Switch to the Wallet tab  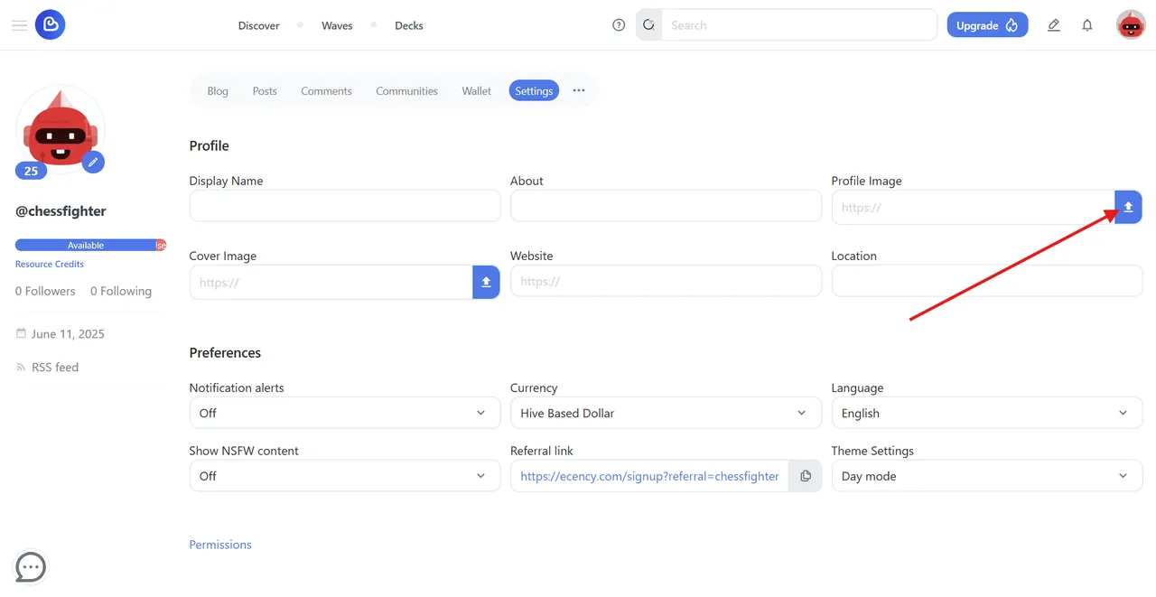pyautogui.click(x=477, y=90)
